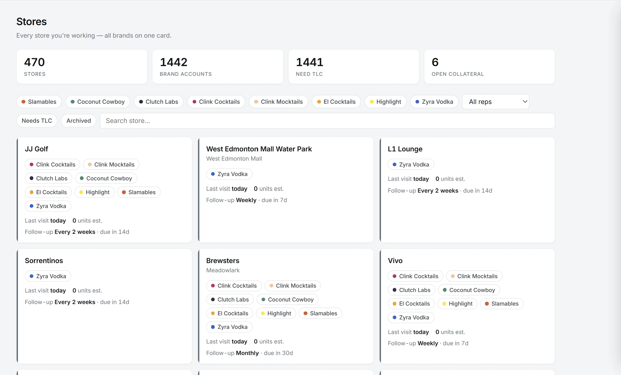The width and height of the screenshot is (621, 375).
Task: Select Coconut Cowboy tag on Vivo
Action: point(469,290)
